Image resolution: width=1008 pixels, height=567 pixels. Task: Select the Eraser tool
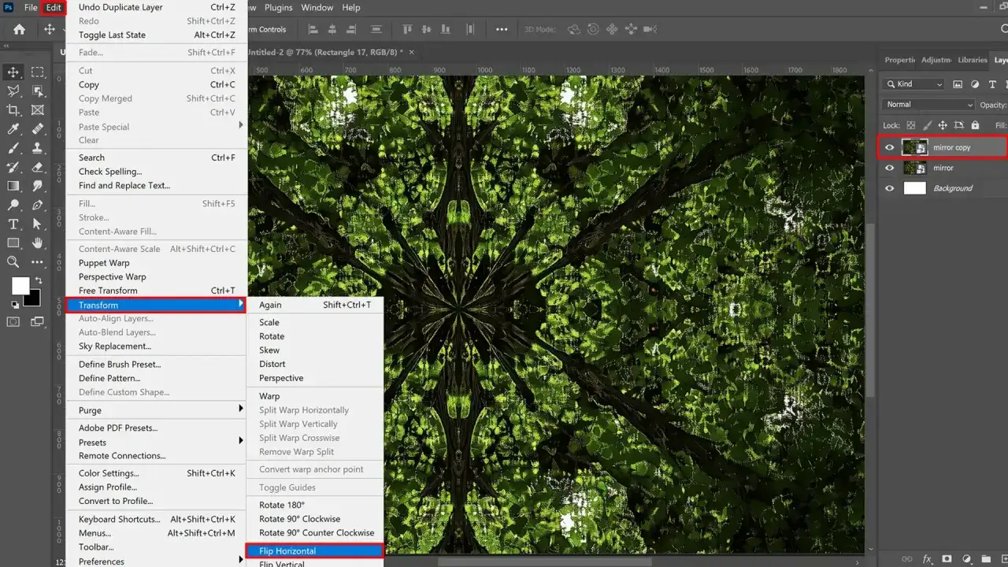37,167
